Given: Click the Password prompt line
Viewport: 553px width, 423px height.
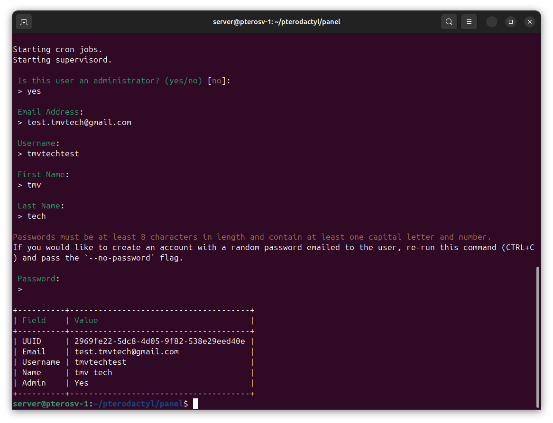Looking at the screenshot, I should point(37,279).
